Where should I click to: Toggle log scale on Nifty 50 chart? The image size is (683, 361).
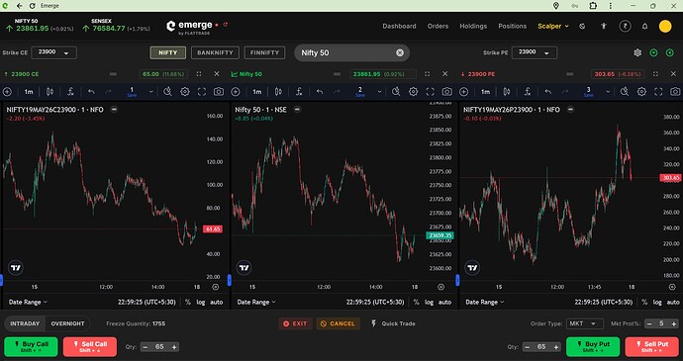[x=429, y=303]
